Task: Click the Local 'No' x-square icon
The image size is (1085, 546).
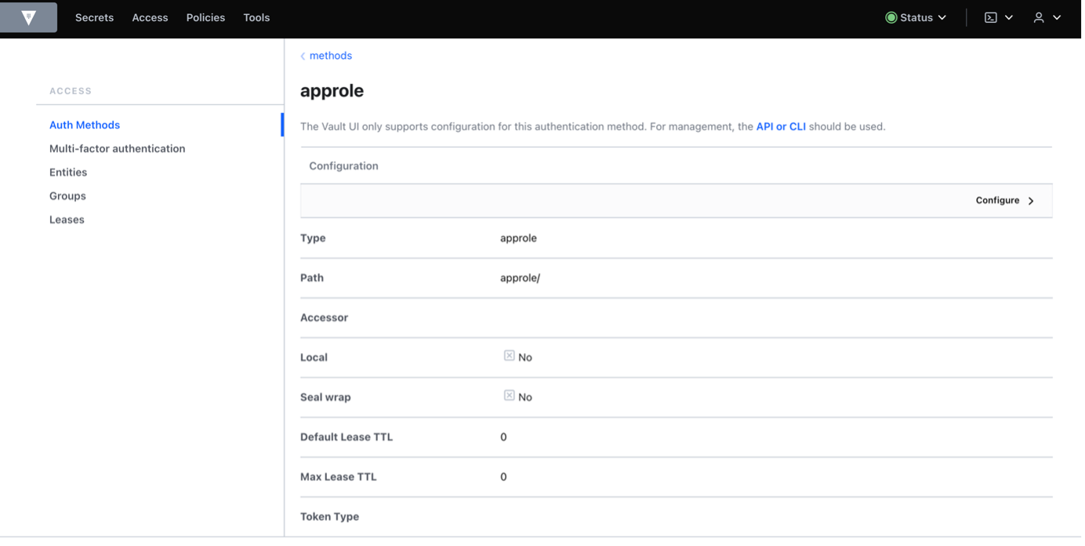Action: 511,356
